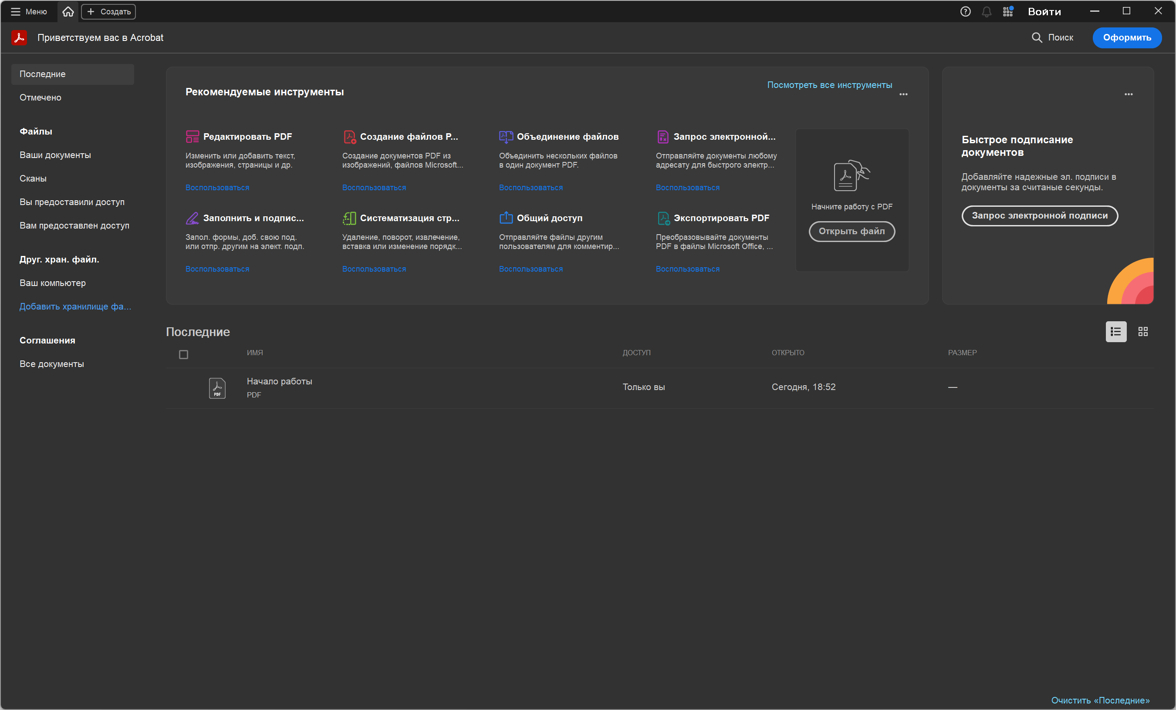The width and height of the screenshot is (1176, 710).
Task: Open Your documents (Ваши документы) in sidebar
Action: tap(55, 155)
